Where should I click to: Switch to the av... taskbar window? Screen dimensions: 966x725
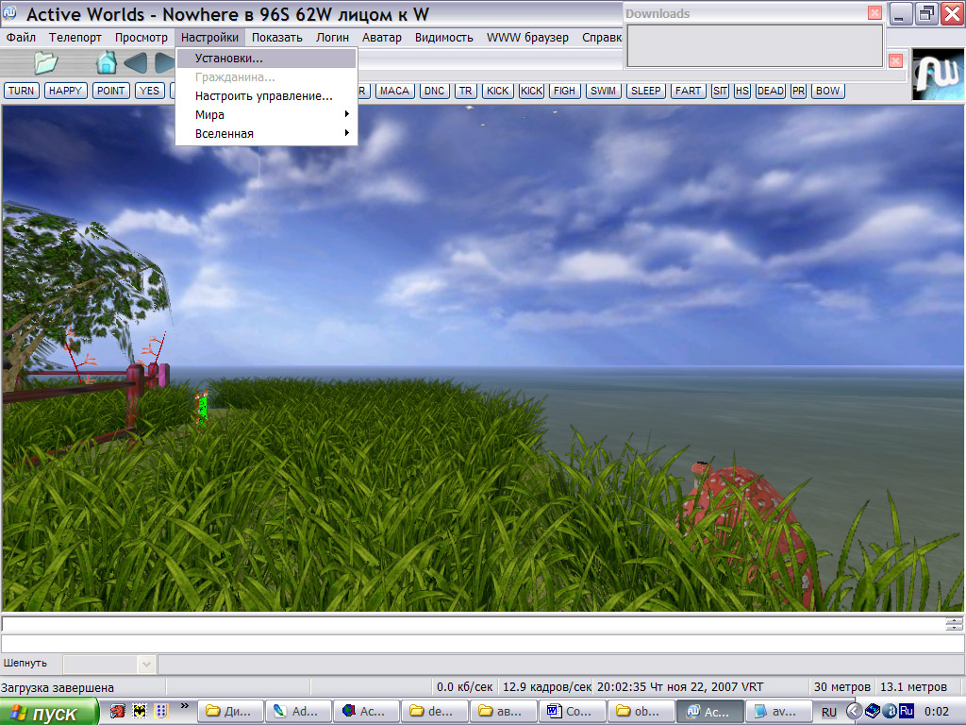776,712
